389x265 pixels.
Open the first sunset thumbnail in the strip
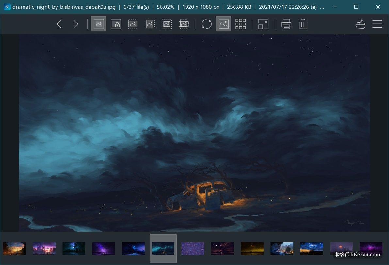click(x=14, y=249)
